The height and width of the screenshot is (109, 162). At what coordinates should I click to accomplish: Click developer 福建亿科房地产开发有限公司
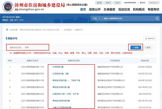[110, 94]
